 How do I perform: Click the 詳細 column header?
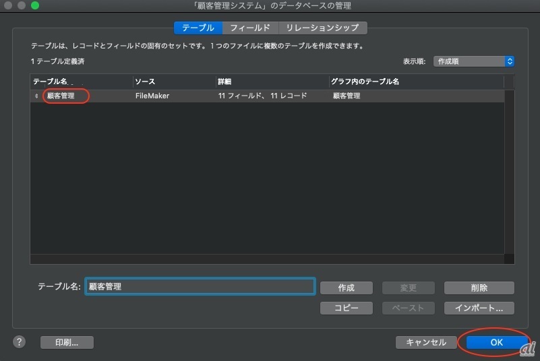point(271,81)
